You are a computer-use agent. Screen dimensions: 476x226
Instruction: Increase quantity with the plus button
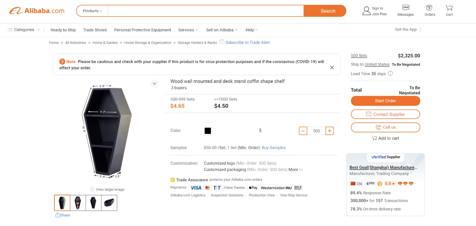click(x=329, y=131)
